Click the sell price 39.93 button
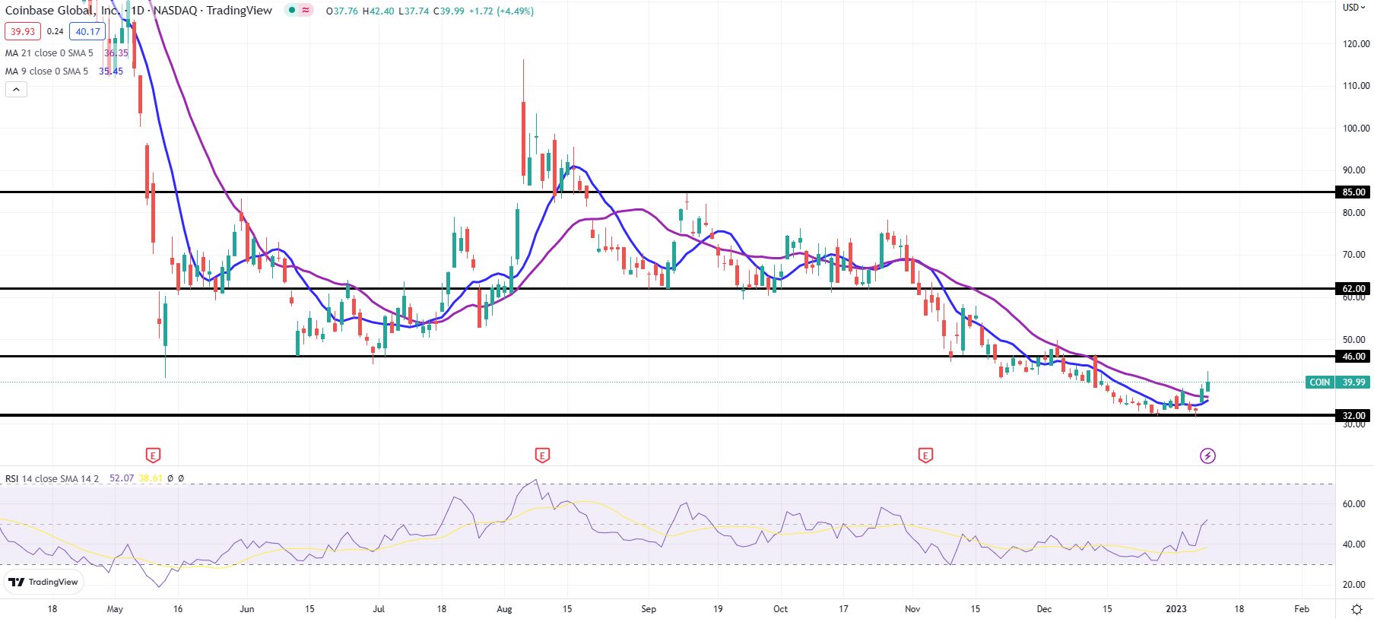 click(x=22, y=31)
